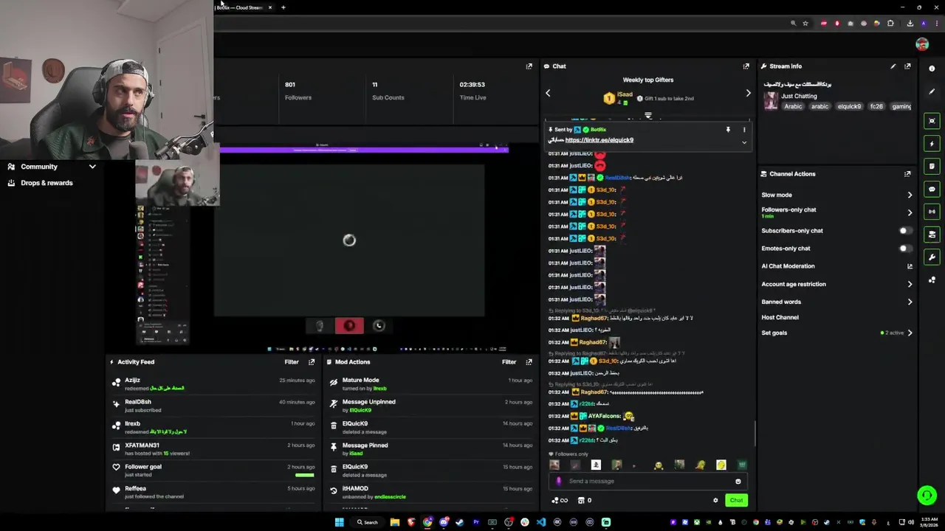Focus the Send a message field
The image size is (945, 531).
(648, 482)
